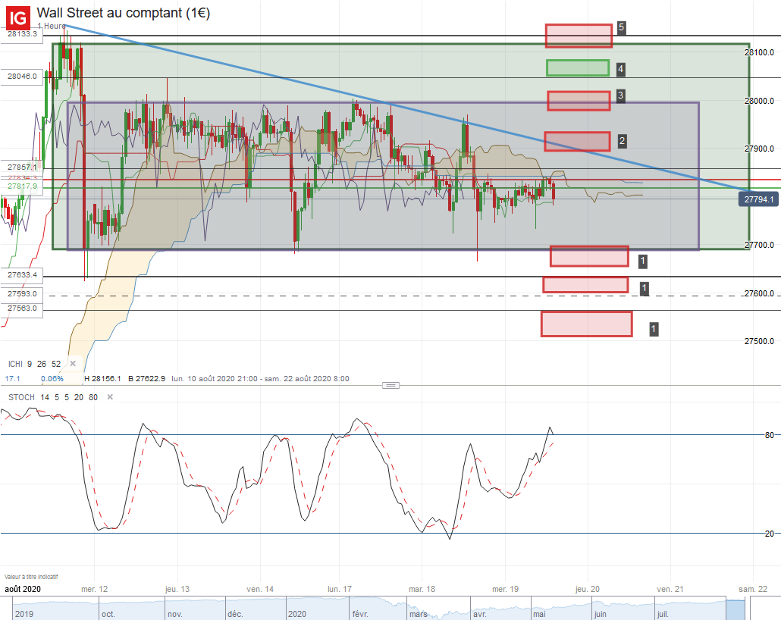Open the STOCH 14 5 5 20 80 settings
This screenshot has height=620, width=781.
tap(53, 397)
